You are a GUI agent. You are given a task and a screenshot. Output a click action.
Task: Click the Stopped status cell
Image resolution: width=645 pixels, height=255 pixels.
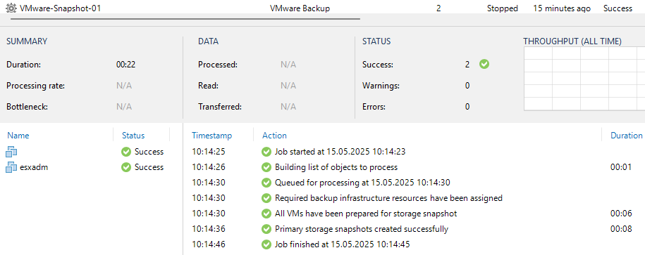(503, 8)
